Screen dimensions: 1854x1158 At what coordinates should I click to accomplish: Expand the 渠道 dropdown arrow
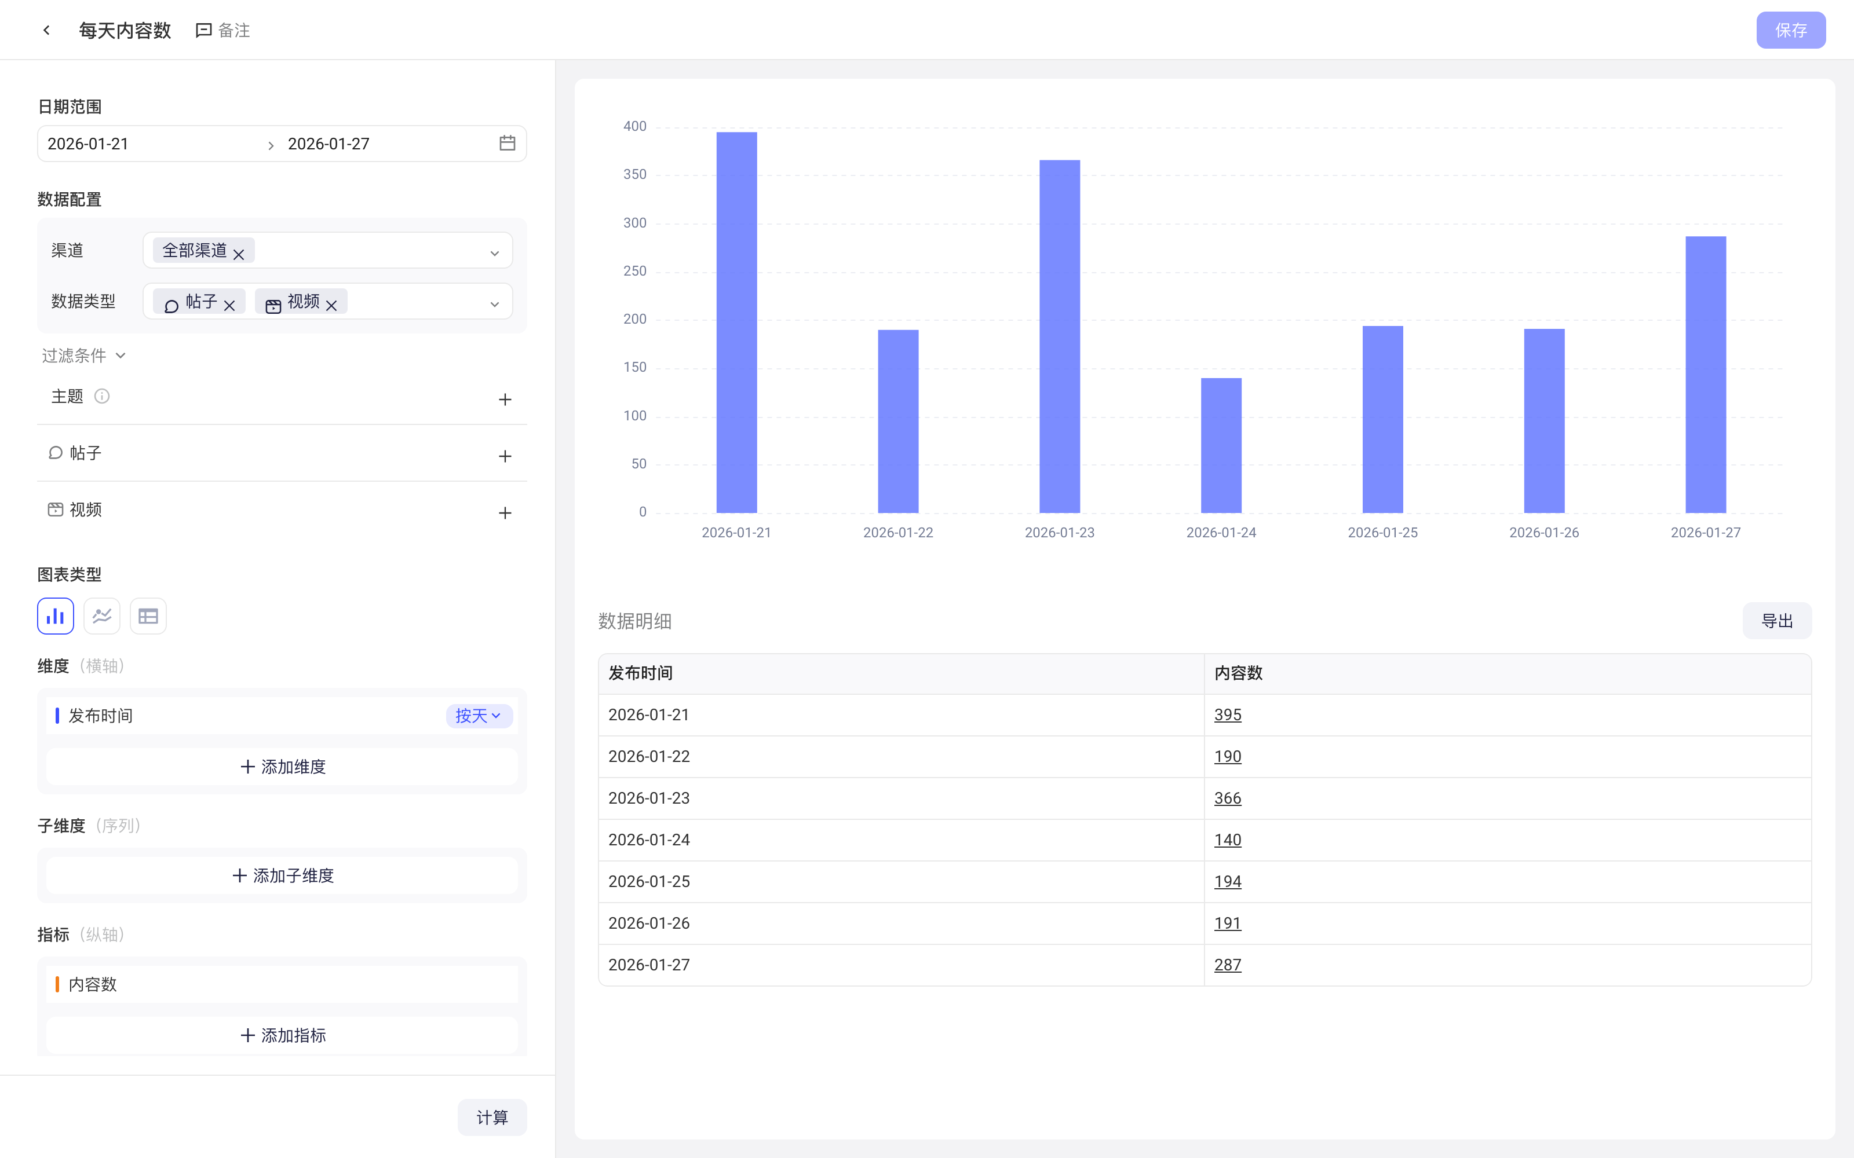click(x=495, y=253)
